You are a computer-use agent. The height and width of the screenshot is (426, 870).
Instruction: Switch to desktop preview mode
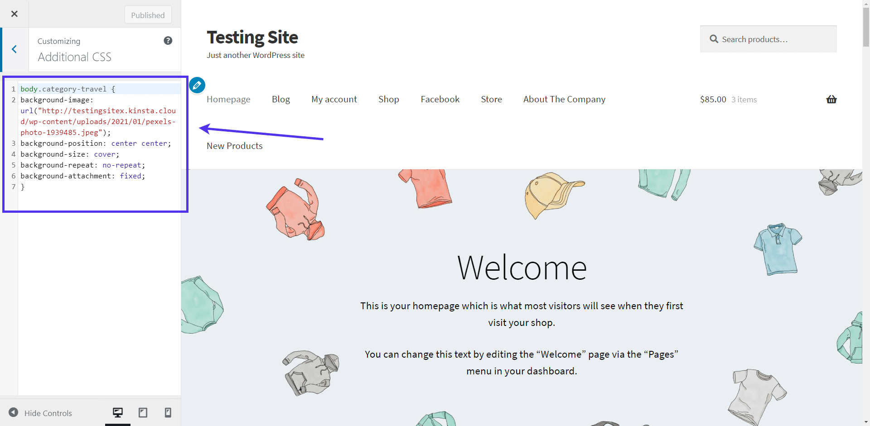[x=118, y=412]
